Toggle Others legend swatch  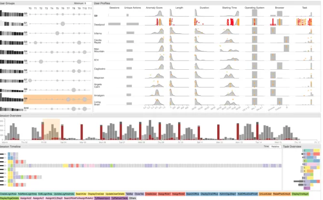[132, 198]
